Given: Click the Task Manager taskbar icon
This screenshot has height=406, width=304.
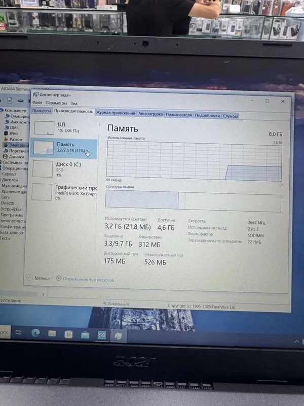Looking at the screenshot, I should coord(118,336).
